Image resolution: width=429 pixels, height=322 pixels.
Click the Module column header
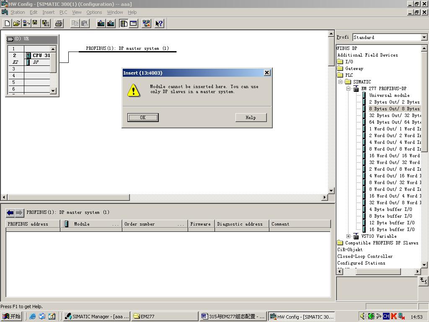click(91, 224)
